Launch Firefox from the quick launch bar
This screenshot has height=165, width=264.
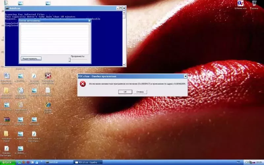click(24, 162)
